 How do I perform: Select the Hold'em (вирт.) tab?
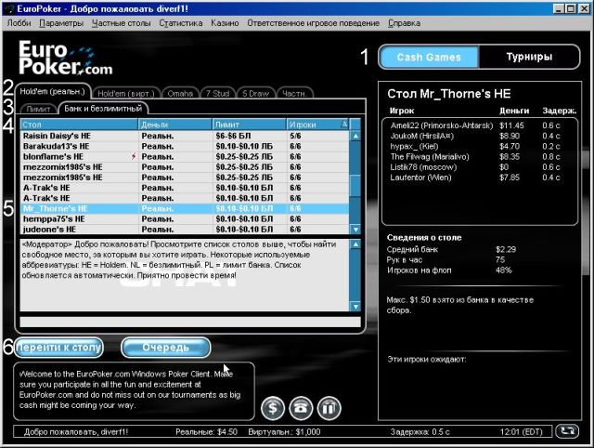(126, 93)
